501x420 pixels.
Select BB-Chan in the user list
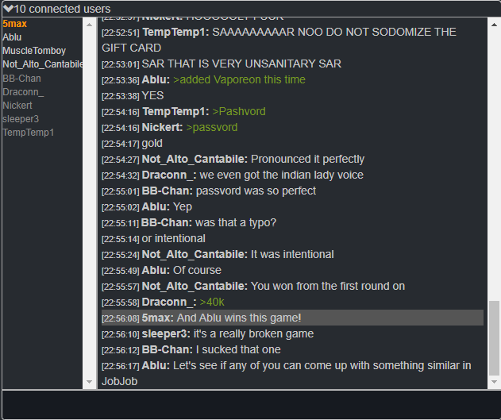coord(21,79)
